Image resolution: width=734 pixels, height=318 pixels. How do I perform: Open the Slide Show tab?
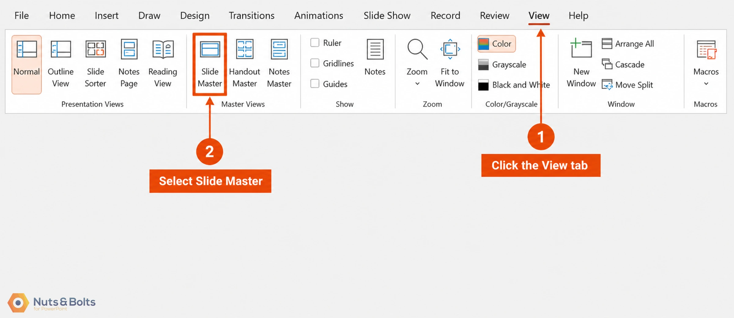387,15
